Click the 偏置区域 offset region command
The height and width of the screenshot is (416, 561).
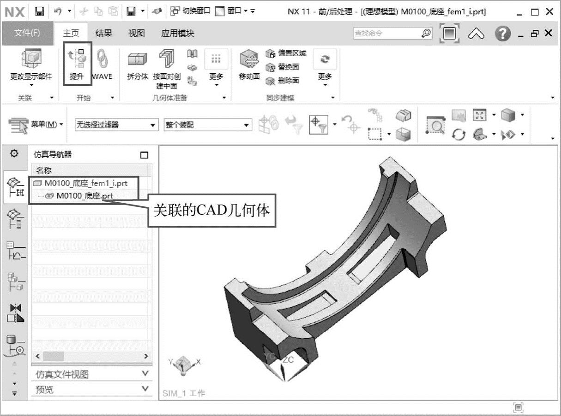(286, 53)
